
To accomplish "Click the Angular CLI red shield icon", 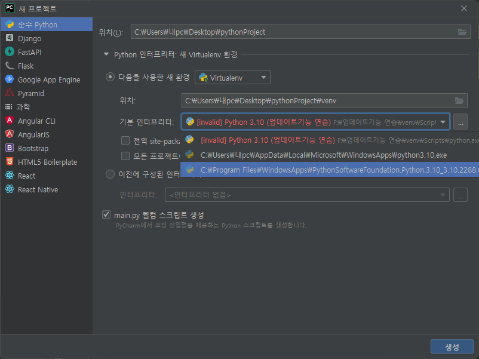I will [x=10, y=121].
